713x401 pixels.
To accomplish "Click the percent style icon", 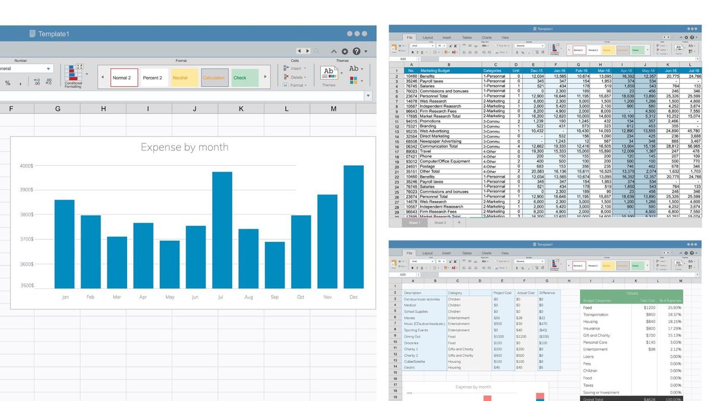I will coord(8,83).
